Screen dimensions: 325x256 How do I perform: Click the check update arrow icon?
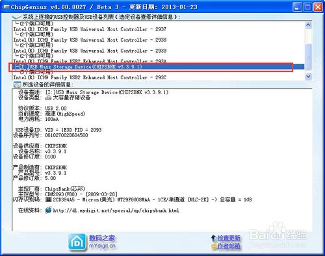coord(213,238)
